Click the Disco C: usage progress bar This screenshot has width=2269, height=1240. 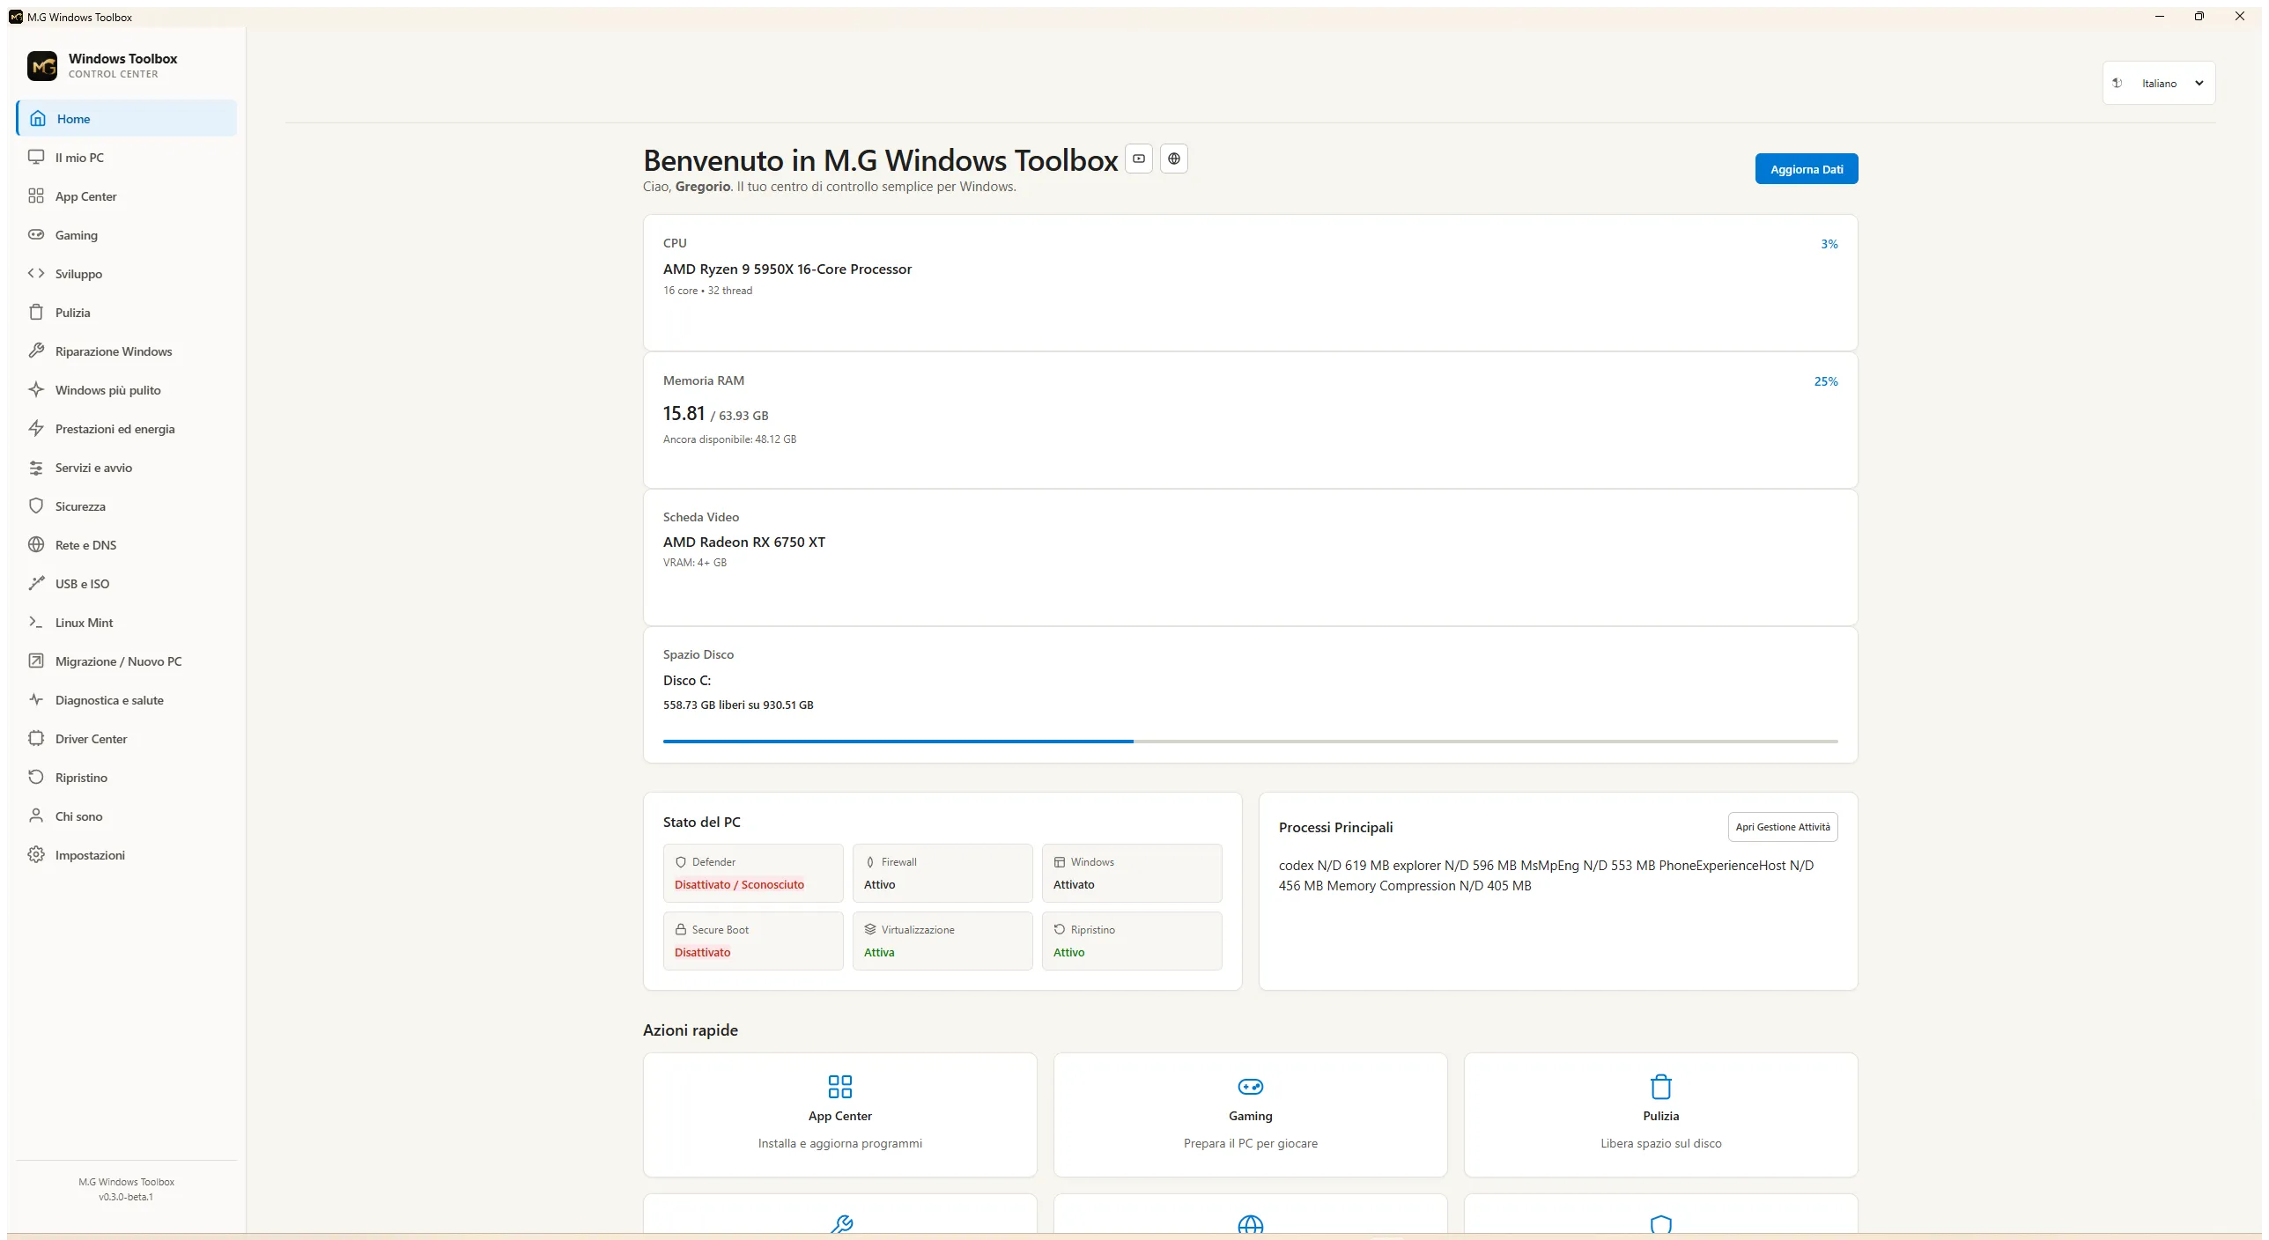coord(1251,742)
